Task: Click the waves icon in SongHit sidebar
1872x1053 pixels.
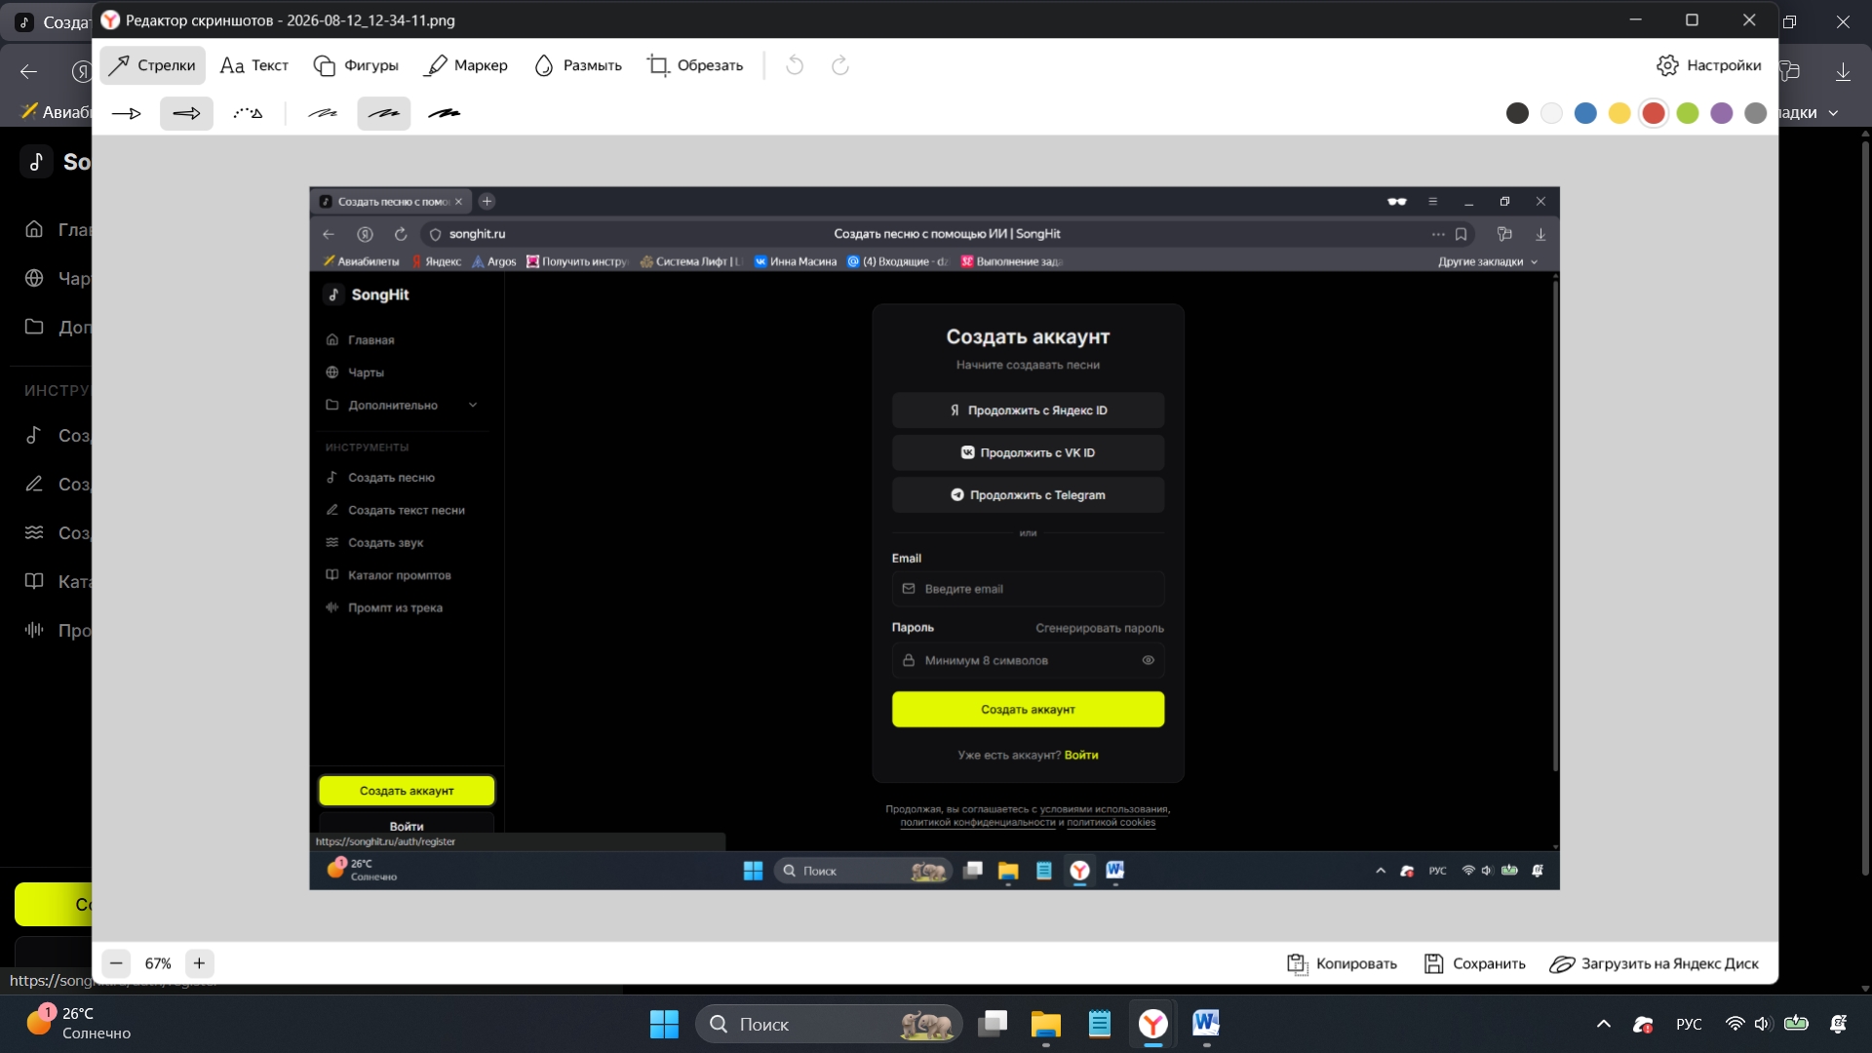Action: pos(34,532)
